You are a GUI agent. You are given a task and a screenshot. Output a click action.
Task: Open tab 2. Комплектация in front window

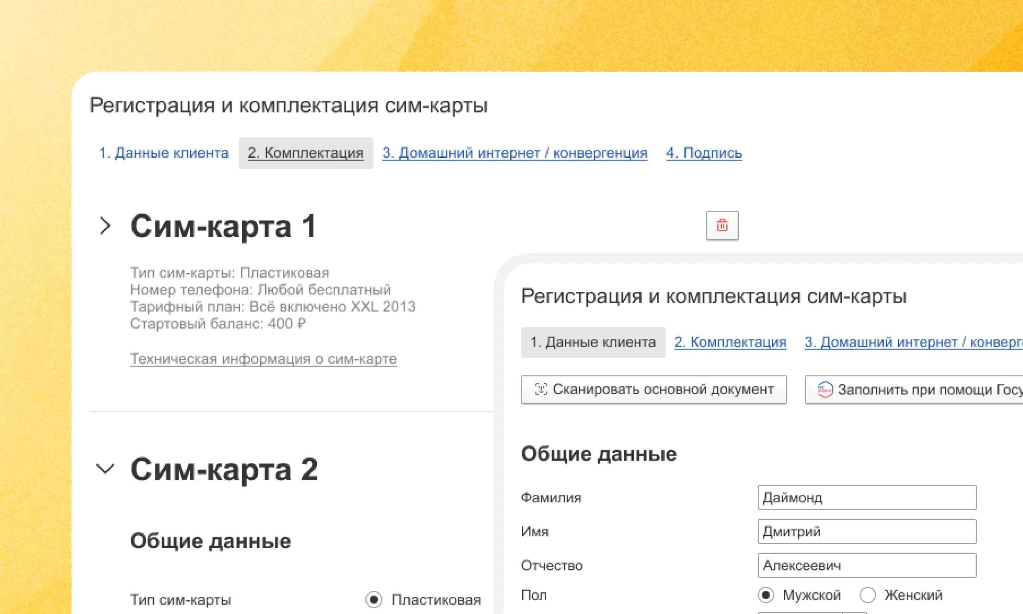[730, 342]
